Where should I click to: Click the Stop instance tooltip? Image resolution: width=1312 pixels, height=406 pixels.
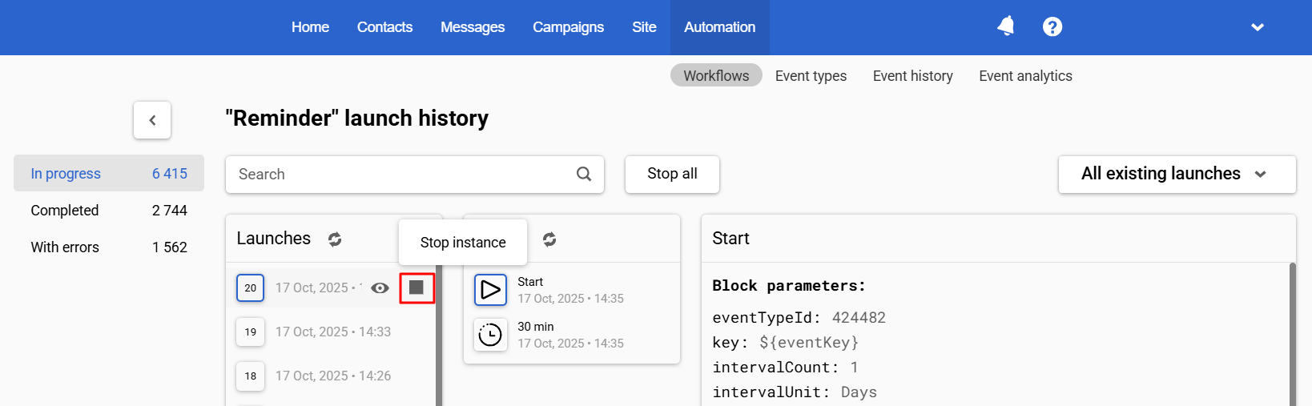[x=463, y=242]
